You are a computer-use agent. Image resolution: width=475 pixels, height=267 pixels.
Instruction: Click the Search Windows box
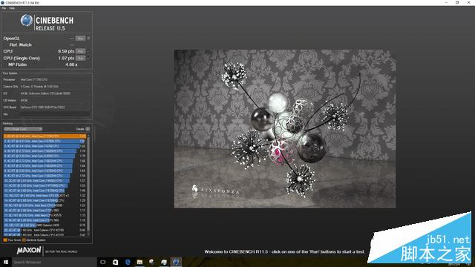[x=54, y=262]
